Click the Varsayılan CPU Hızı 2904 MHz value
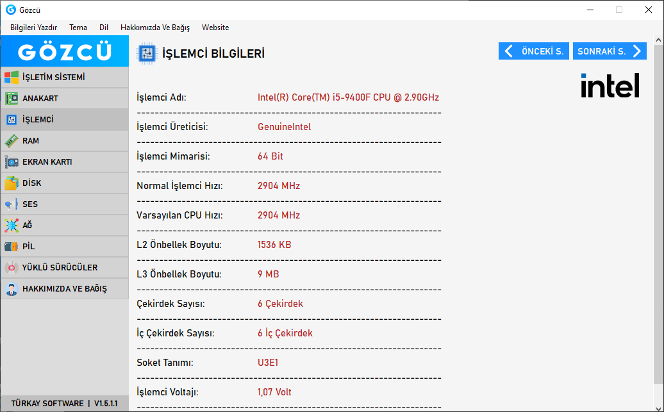Screen dimensions: 664x412 coord(279,215)
